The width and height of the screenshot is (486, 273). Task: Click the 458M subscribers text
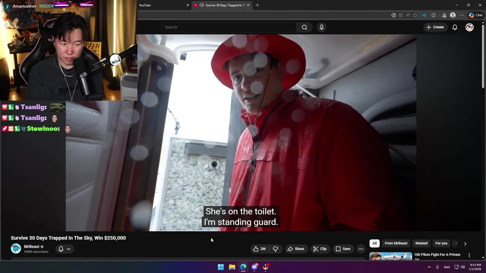pos(36,252)
